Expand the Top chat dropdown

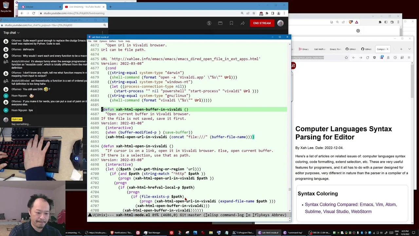(x=11, y=33)
